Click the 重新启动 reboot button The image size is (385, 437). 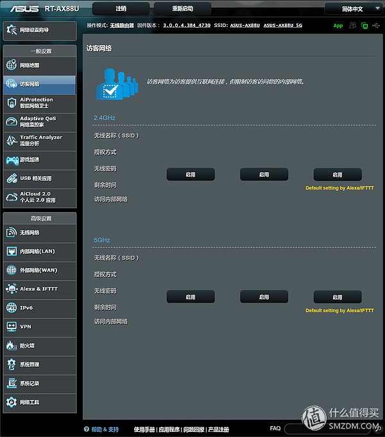pyautogui.click(x=182, y=8)
